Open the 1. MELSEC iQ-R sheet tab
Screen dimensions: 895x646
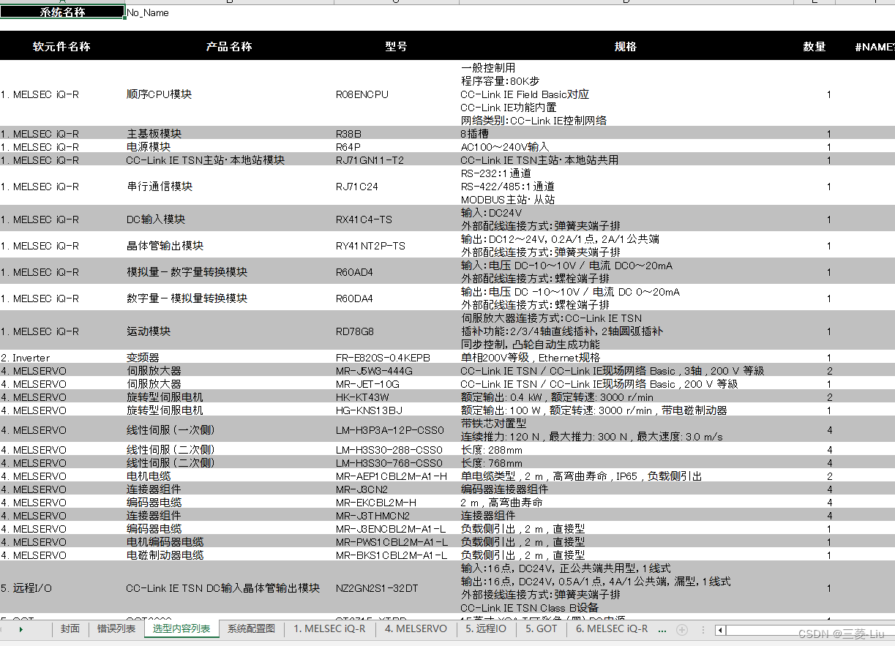tap(329, 629)
